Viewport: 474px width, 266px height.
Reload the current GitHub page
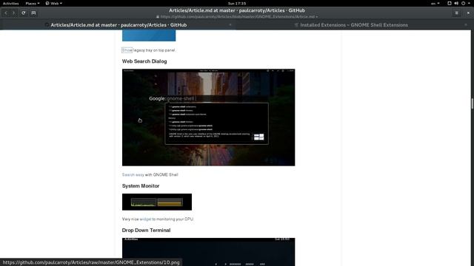tap(23, 13)
